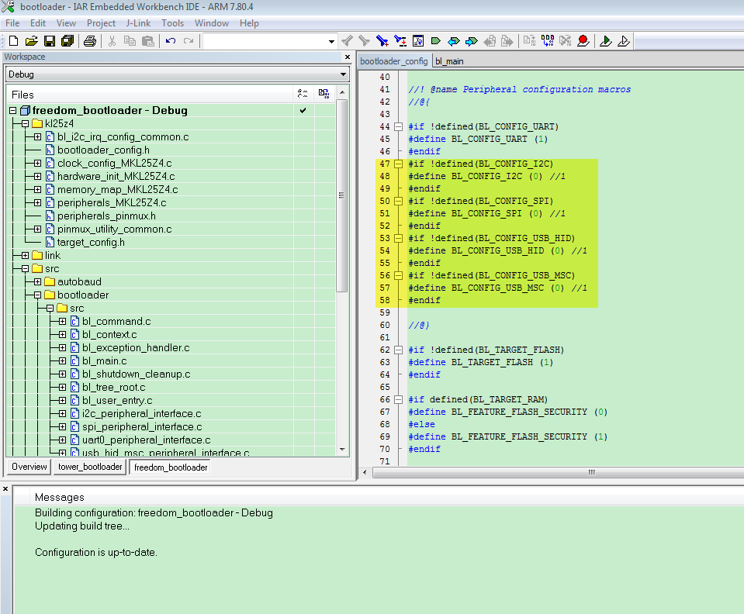Collapse code fold at line 50
This screenshot has height=614, width=744.
click(x=399, y=201)
